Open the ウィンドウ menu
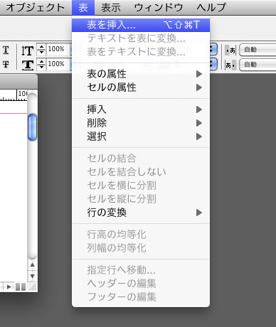The image size is (276, 327). (x=159, y=8)
